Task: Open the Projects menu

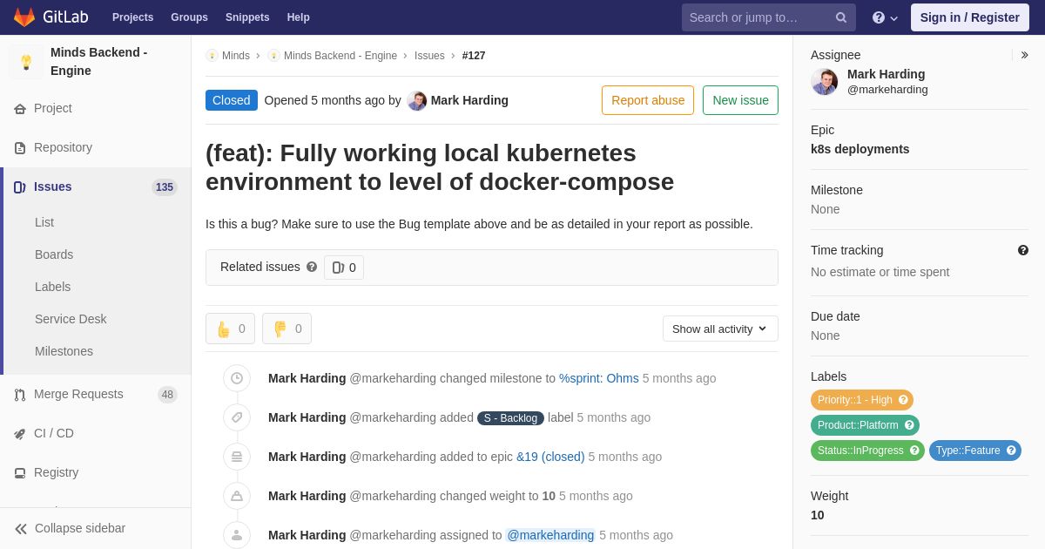Action: tap(132, 17)
